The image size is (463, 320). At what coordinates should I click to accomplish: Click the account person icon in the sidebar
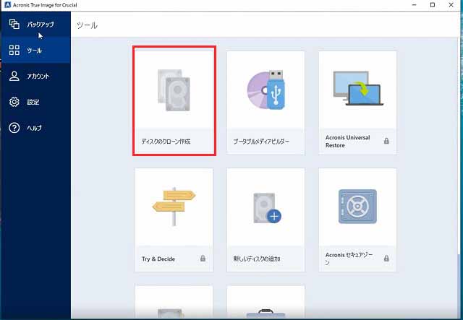tap(14, 76)
